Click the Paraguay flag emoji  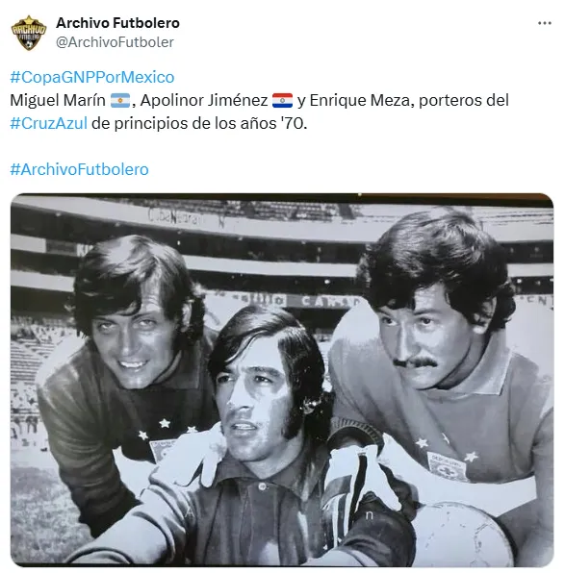pos(282,101)
